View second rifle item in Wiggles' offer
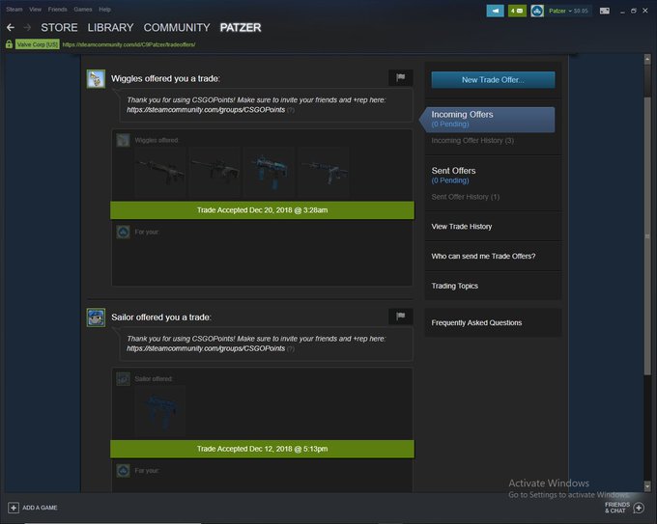 214,172
